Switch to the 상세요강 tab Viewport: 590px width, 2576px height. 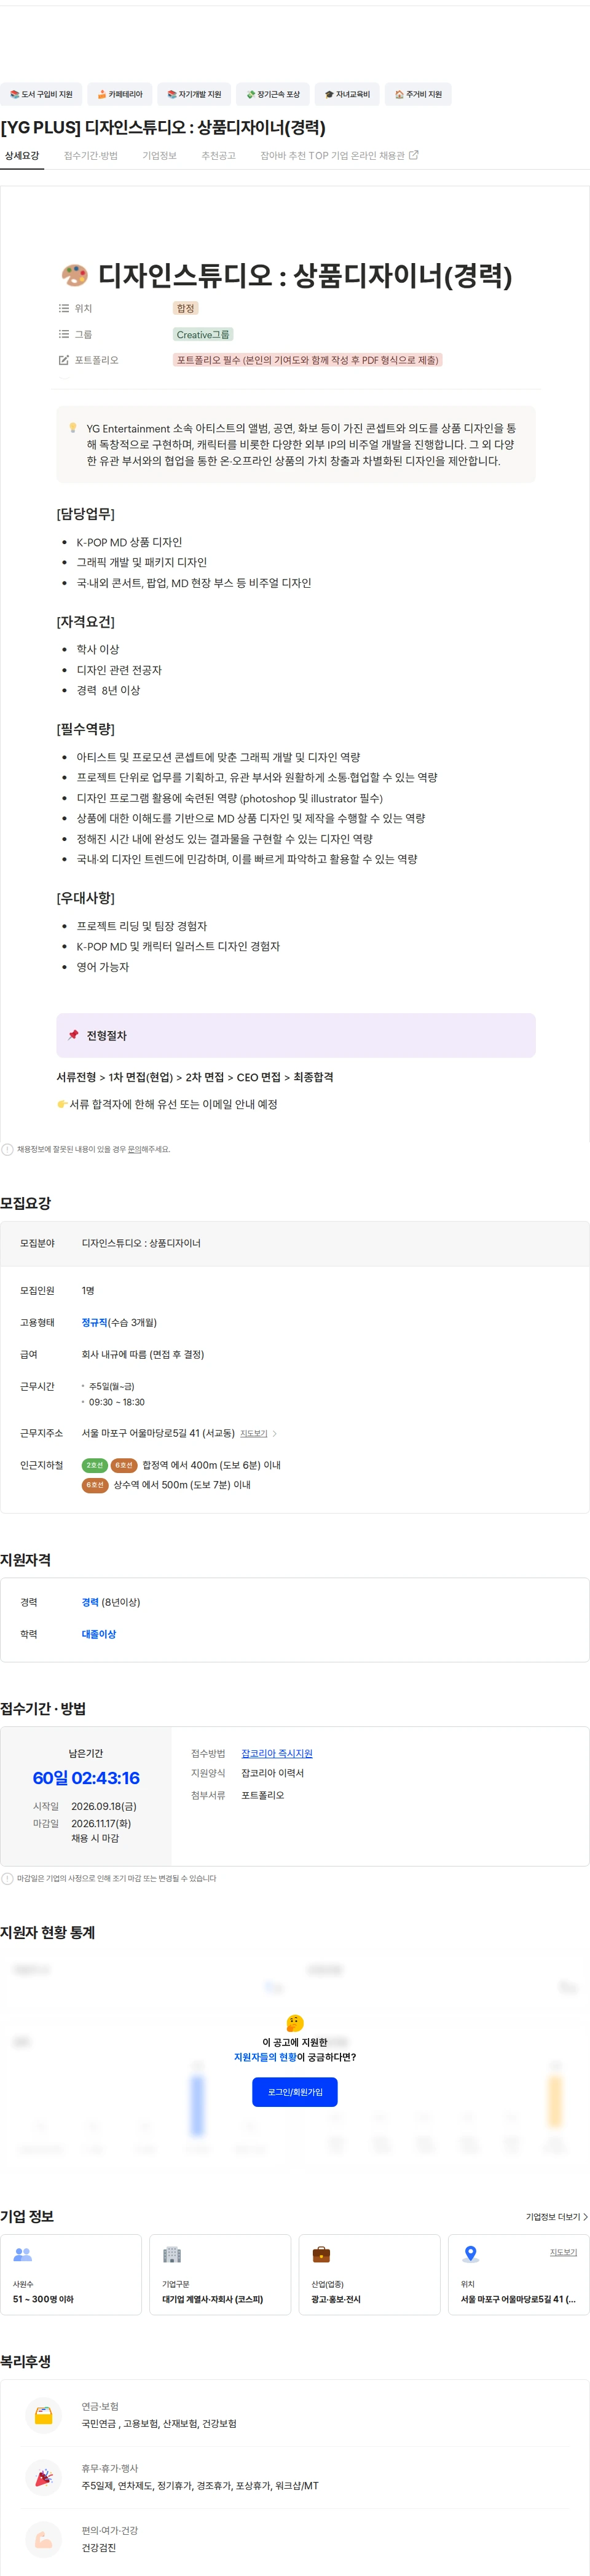(x=22, y=156)
